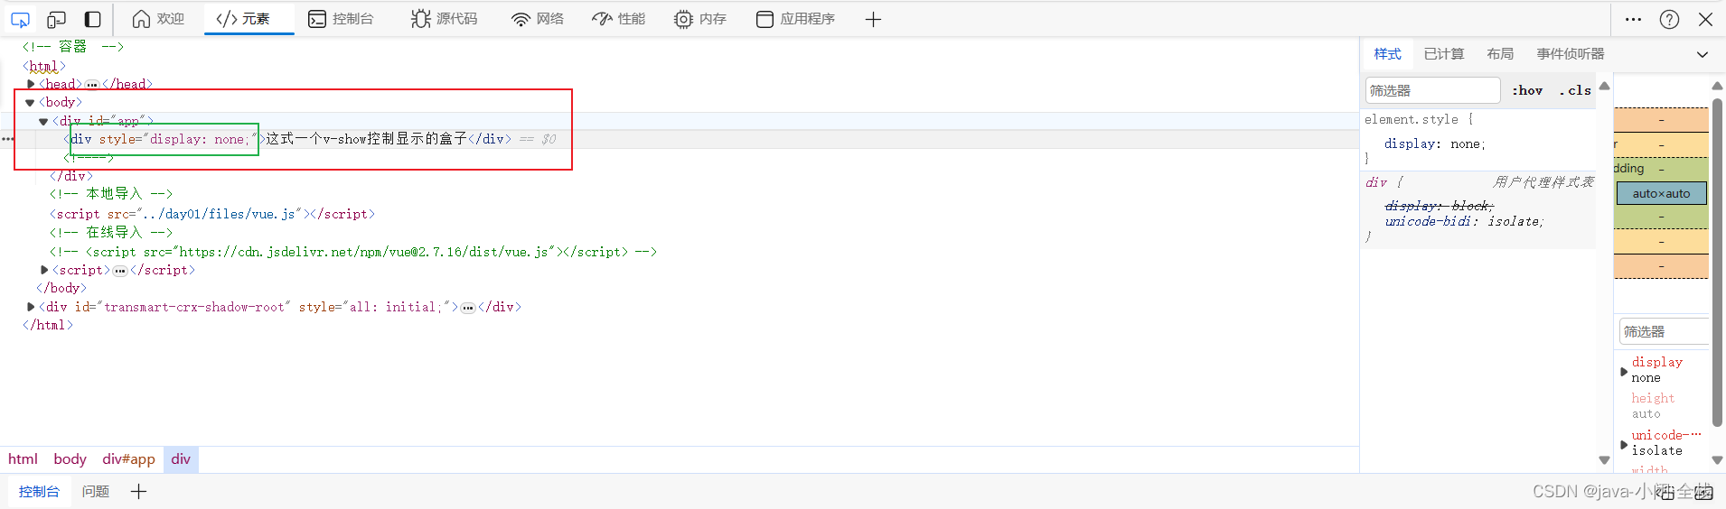Image resolution: width=1726 pixels, height=509 pixels.
Task: Select the 本地导入 comment line
Action: (111, 194)
